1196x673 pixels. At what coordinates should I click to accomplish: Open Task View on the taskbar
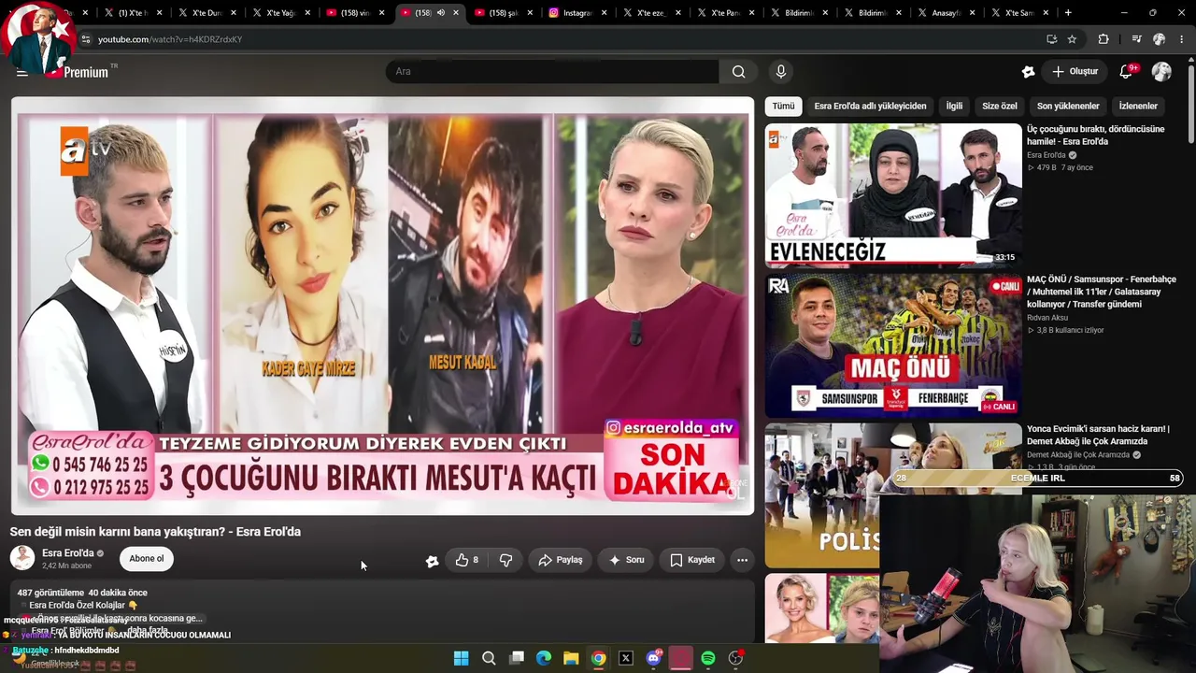pos(516,658)
